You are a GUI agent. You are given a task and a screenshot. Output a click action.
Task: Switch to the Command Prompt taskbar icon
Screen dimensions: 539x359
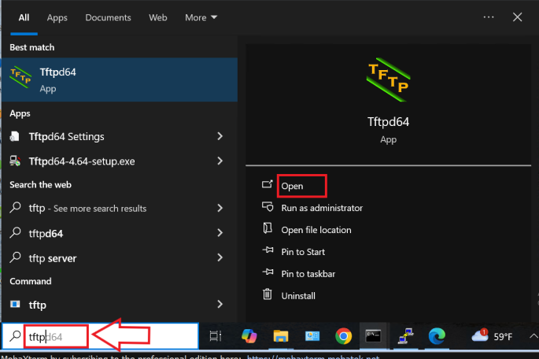375,336
